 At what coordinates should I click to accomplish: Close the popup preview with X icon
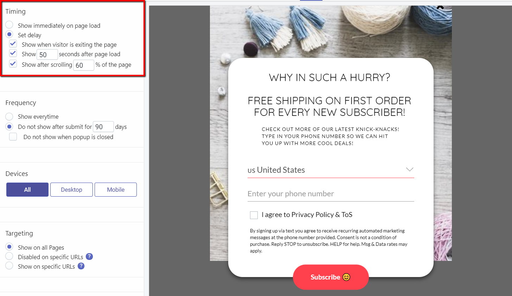pos(440,7)
